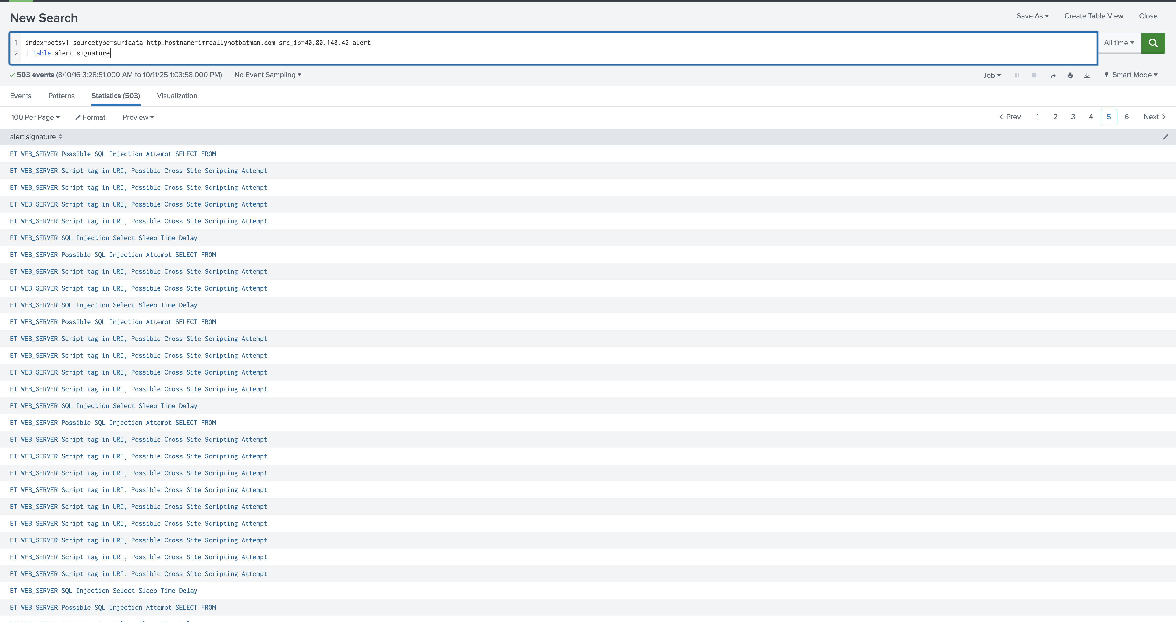Open the Job menu
Image resolution: width=1176 pixels, height=622 pixels.
(x=992, y=75)
